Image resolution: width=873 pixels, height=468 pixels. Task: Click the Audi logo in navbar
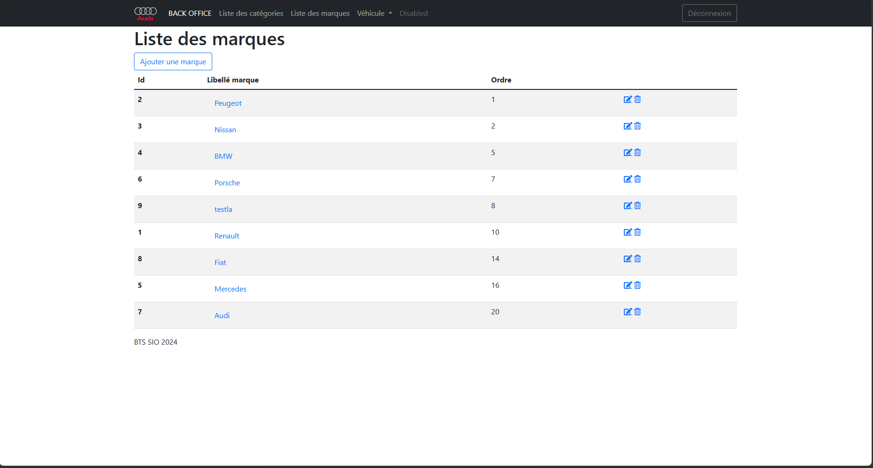click(x=146, y=14)
